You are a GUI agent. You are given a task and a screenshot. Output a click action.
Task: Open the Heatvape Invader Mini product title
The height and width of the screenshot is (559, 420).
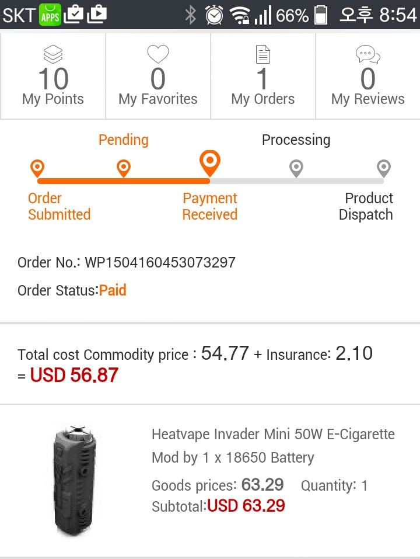pos(273,446)
